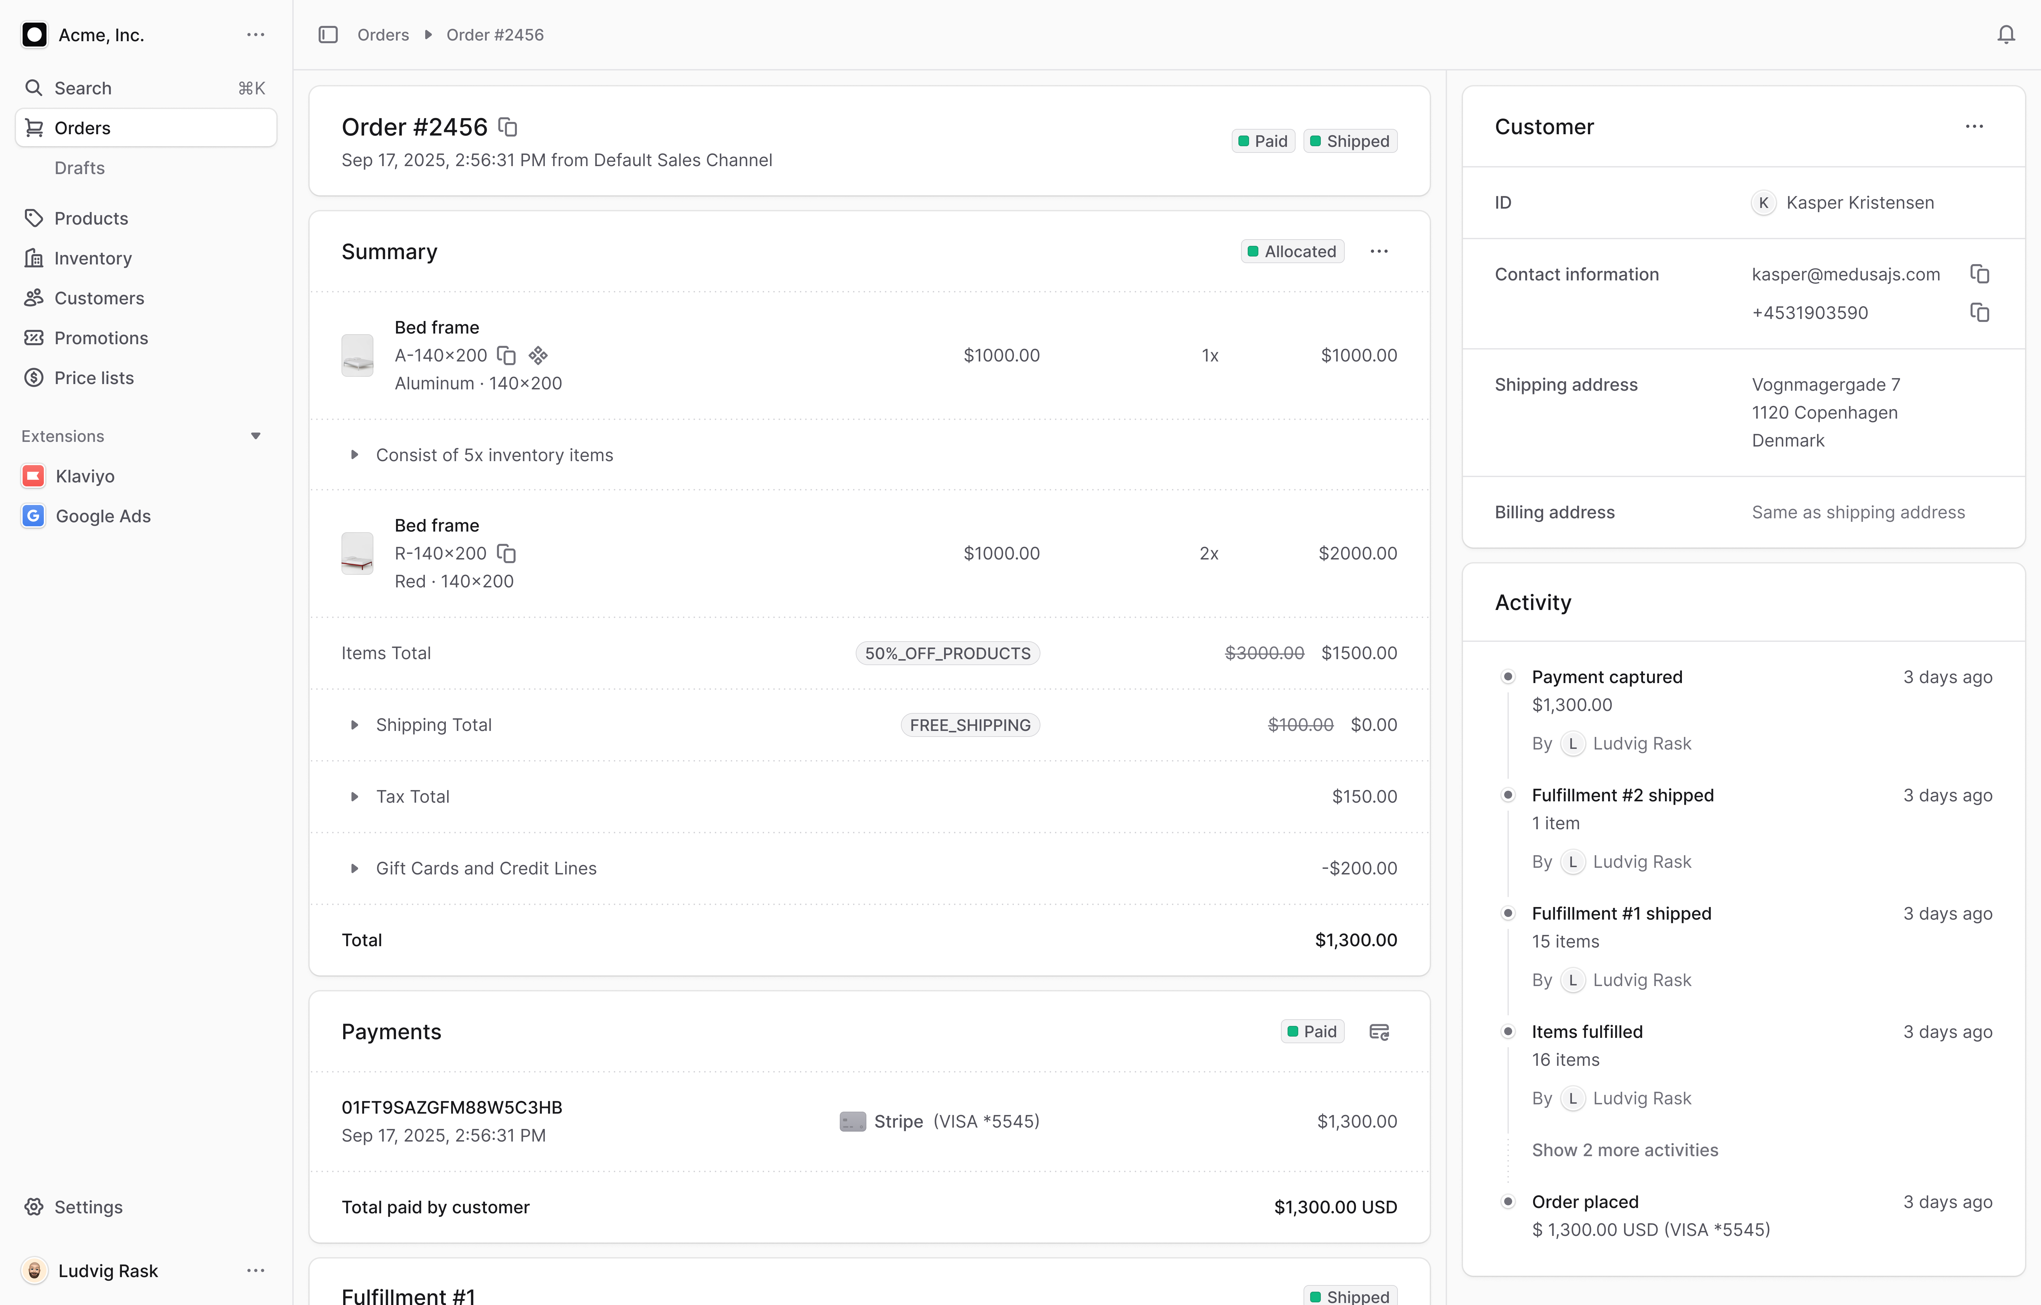Click the inventory kit icon beside A-140×200
The width and height of the screenshot is (2041, 1305).
tap(538, 355)
